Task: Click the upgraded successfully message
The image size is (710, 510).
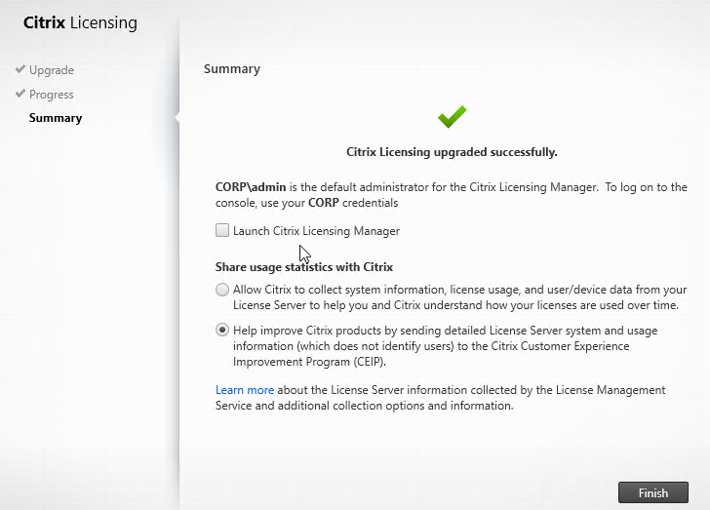Action: point(452,152)
